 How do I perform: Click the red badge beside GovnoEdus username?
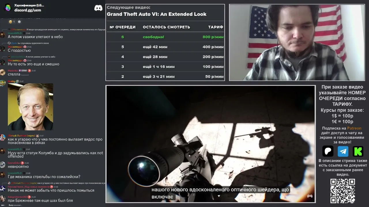coord(22,163)
